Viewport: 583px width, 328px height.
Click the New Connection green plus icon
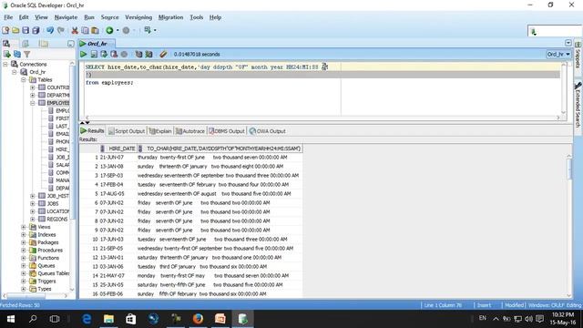pos(6,55)
